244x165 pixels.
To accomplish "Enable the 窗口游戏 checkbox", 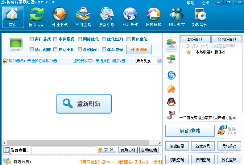I will click(31, 39).
